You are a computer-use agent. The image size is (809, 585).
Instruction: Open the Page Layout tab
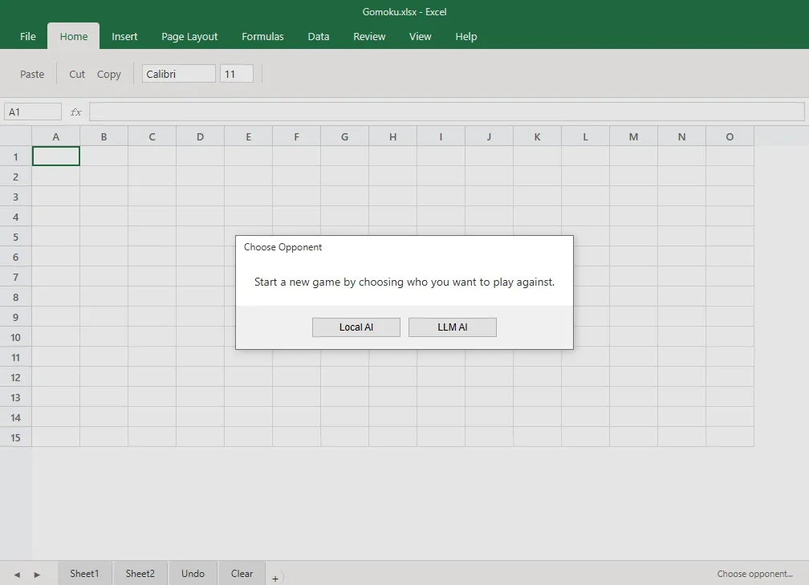189,37
